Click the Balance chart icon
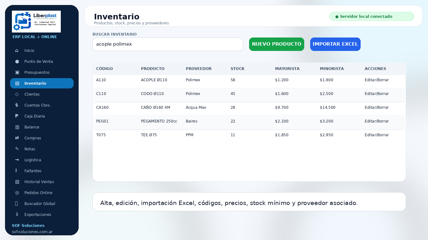 [17, 127]
